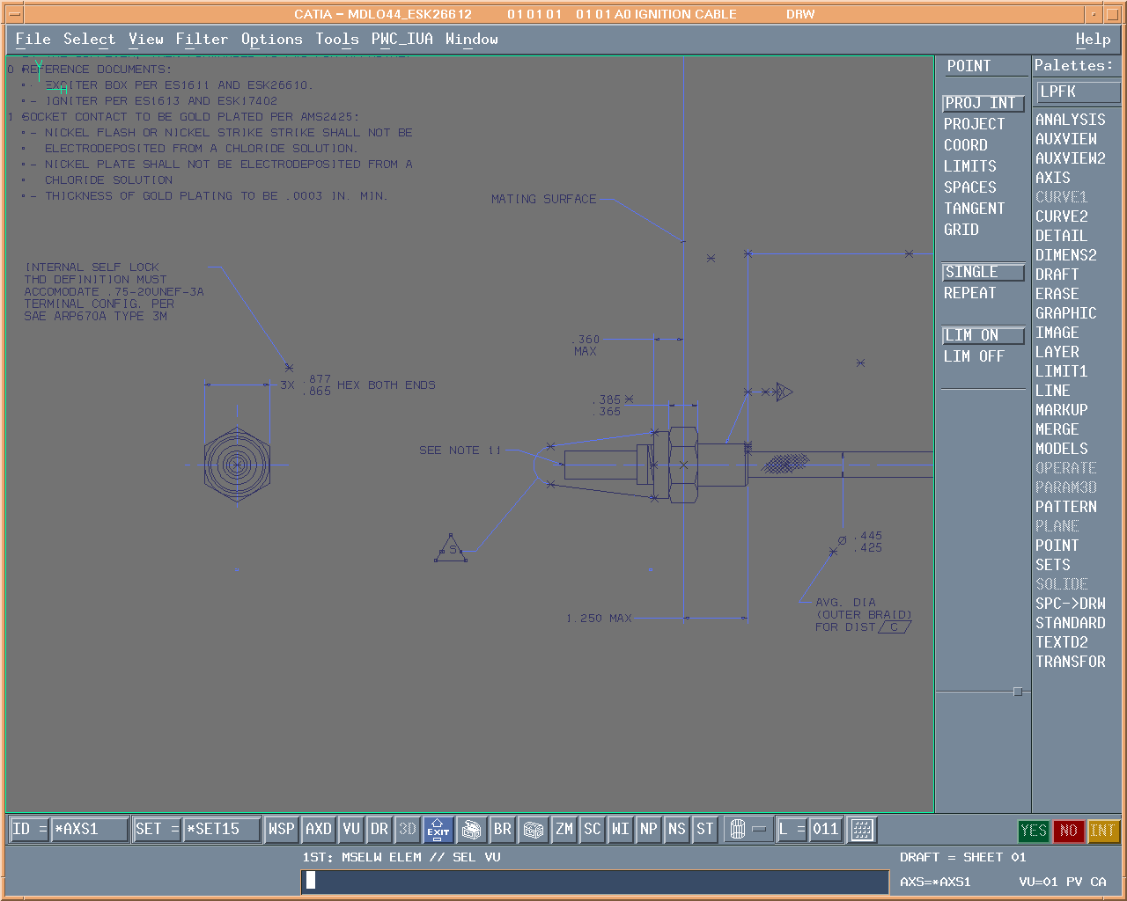The image size is (1127, 901).
Task: Select REPEAT mode instead of SINGLE
Action: [969, 293]
